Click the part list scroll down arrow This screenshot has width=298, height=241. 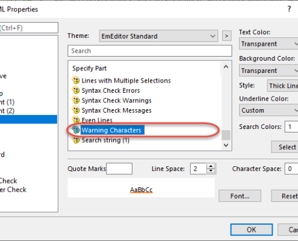[x=226, y=145]
